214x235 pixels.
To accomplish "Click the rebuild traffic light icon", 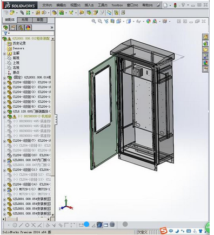I will tap(175, 5).
